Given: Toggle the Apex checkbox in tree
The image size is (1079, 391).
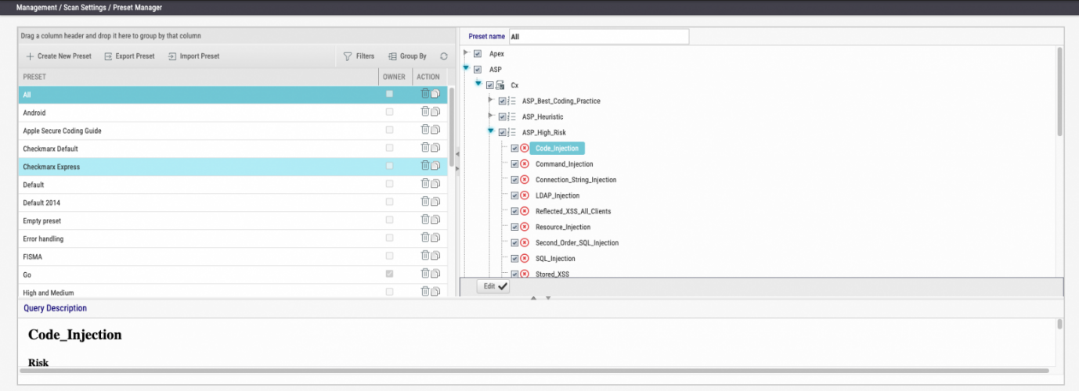Looking at the screenshot, I should click(478, 54).
